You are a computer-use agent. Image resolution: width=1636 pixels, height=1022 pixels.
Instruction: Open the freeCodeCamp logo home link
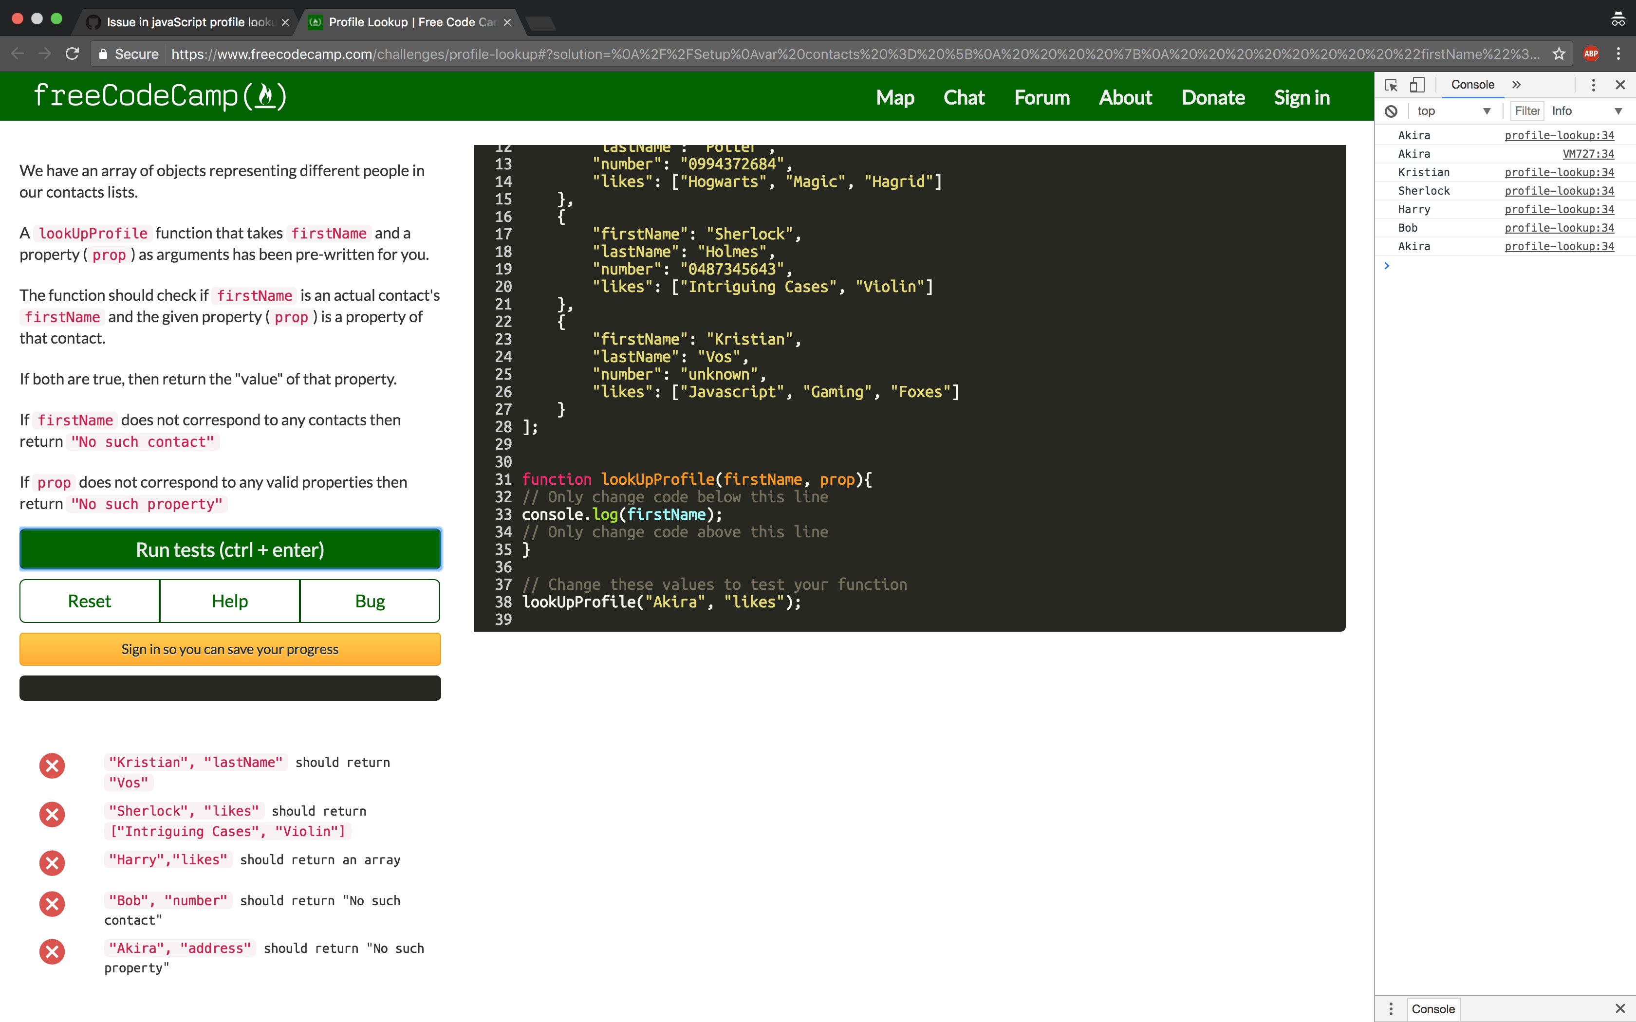pyautogui.click(x=160, y=95)
